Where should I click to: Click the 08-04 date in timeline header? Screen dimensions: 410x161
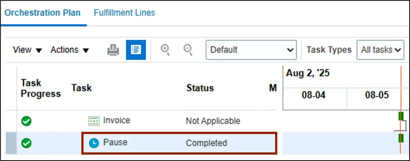point(314,95)
